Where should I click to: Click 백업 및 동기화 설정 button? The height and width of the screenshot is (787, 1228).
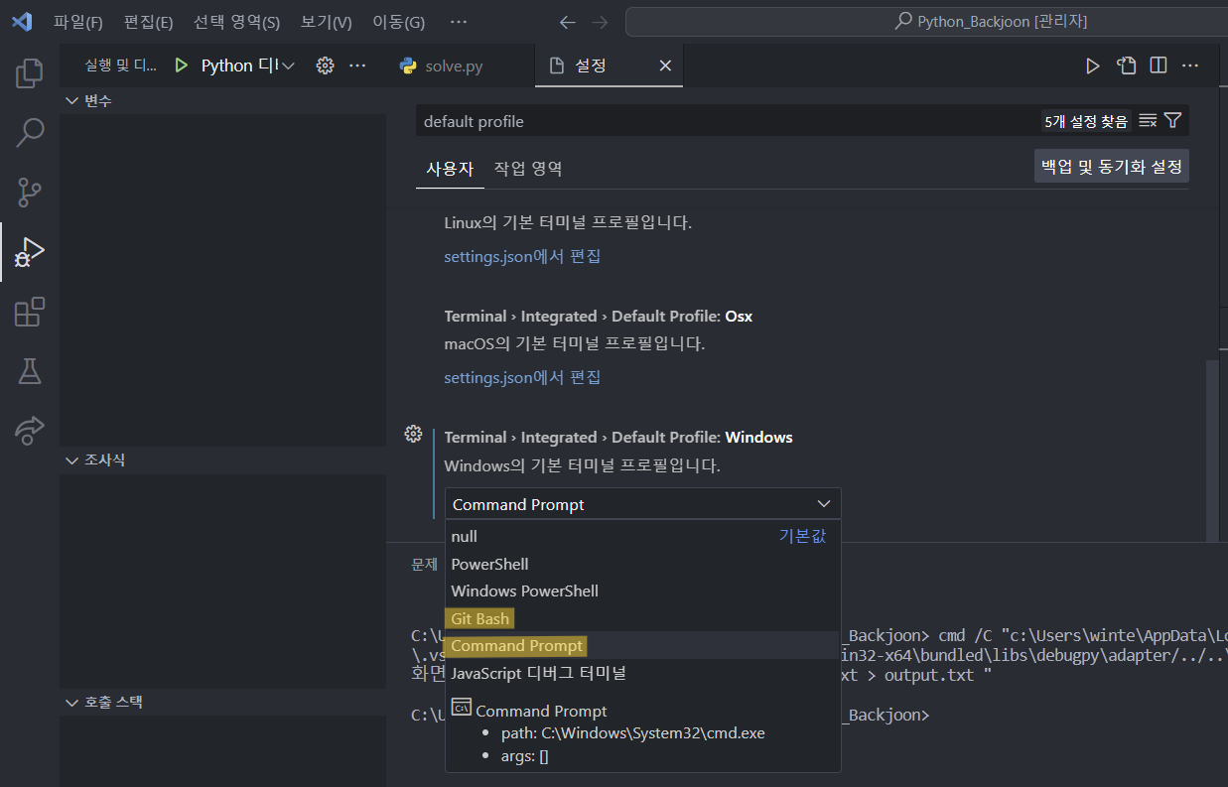[x=1112, y=167]
